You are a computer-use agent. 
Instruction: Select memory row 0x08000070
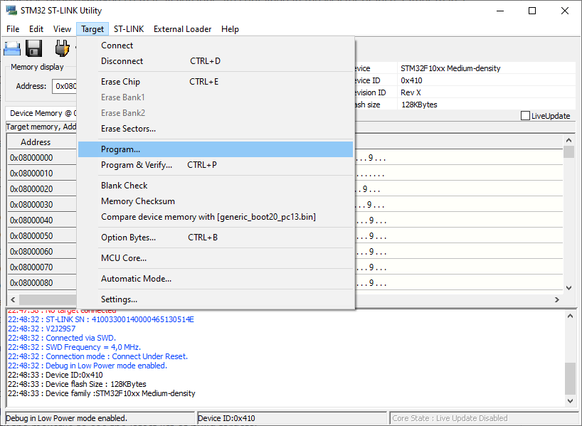[41, 267]
